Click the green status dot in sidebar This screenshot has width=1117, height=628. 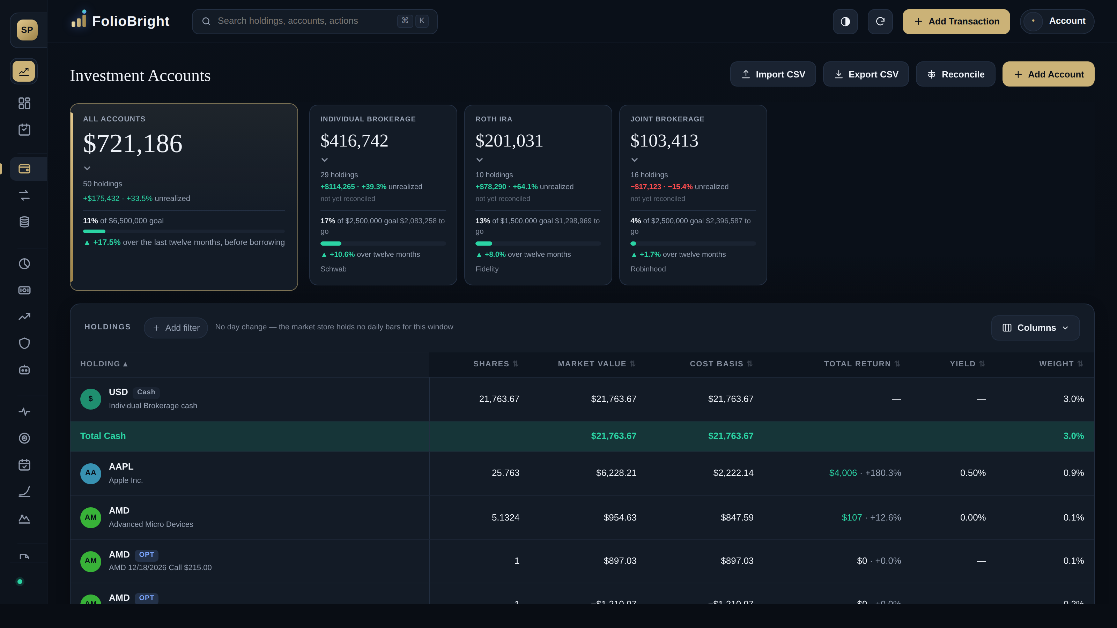pos(20,582)
